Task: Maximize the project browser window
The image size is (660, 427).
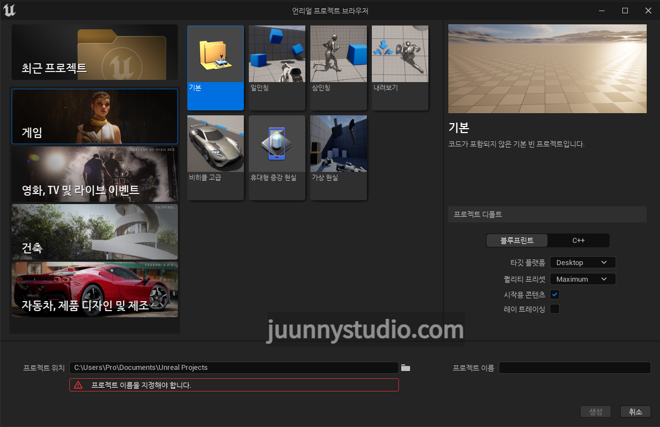Action: [x=625, y=11]
